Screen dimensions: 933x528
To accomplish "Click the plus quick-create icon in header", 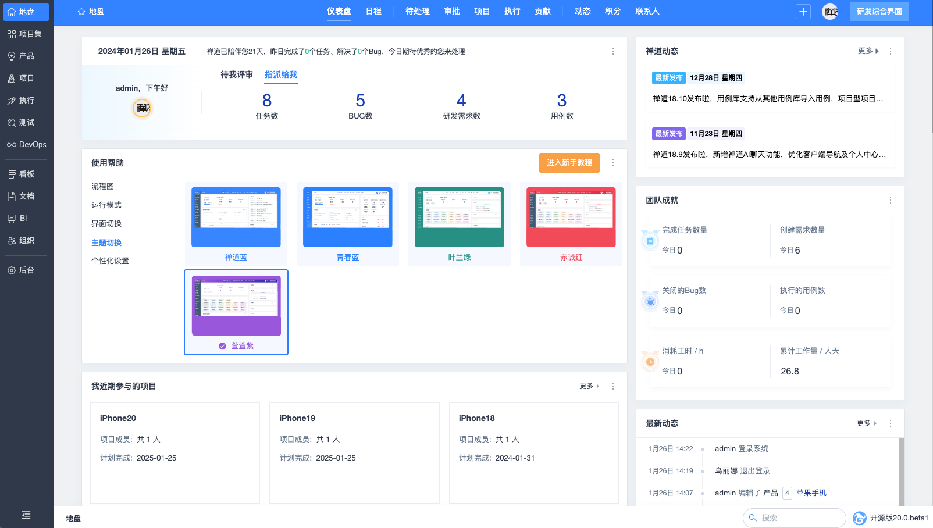I will [803, 12].
